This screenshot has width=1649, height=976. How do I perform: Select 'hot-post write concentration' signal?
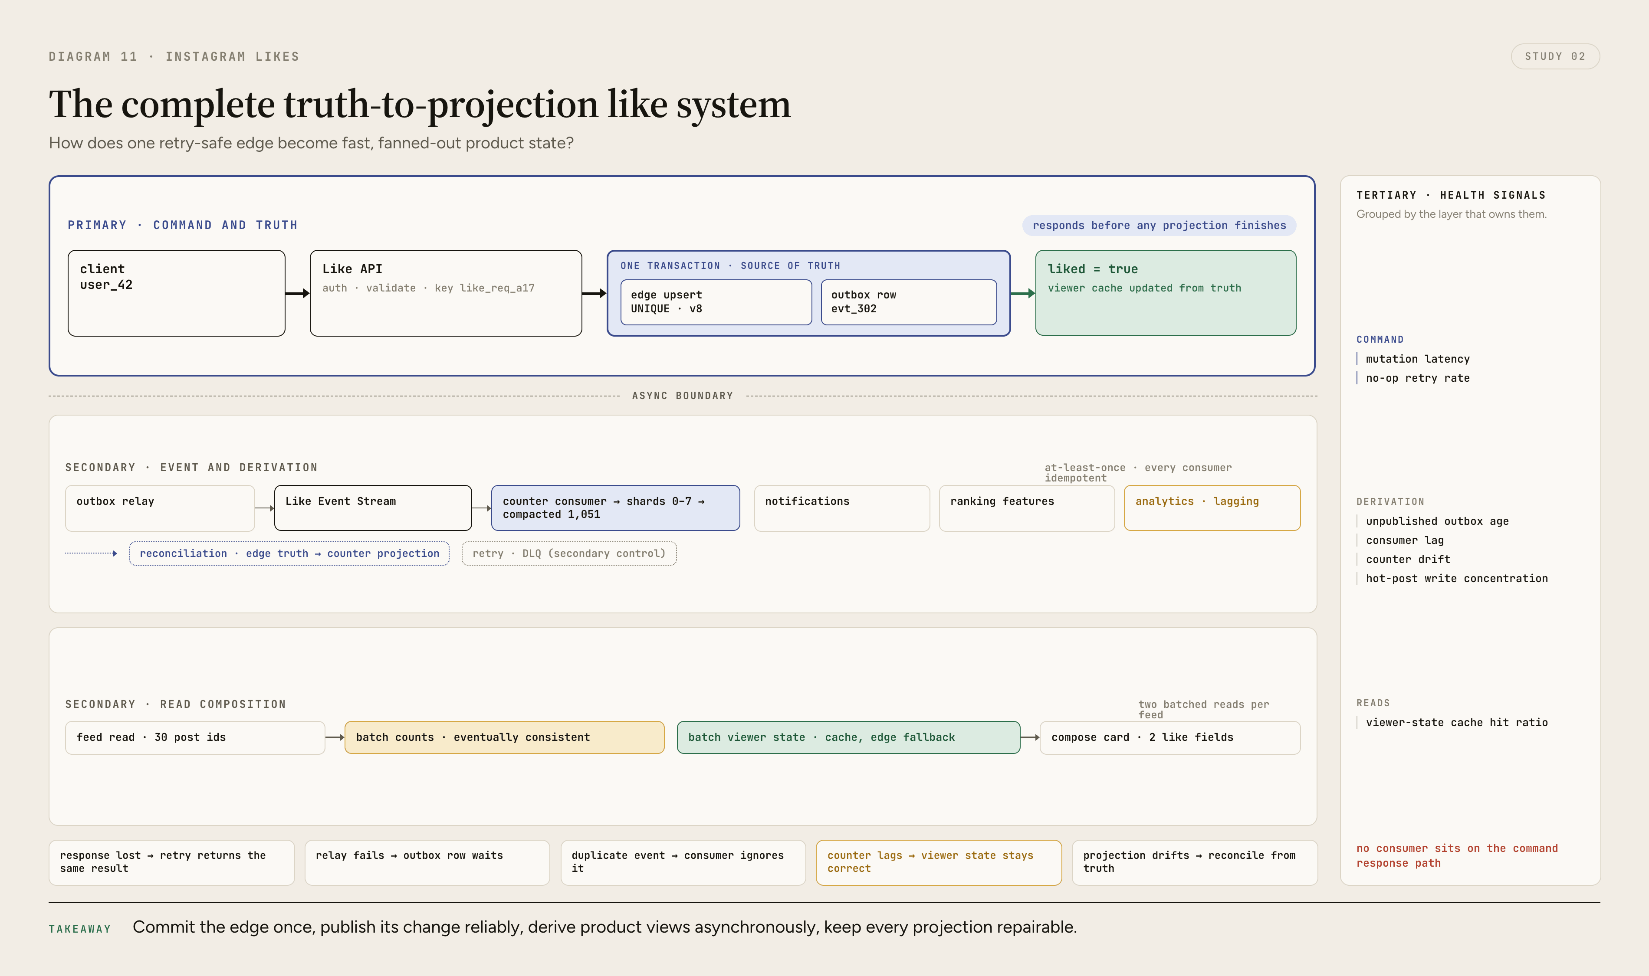[1457, 579]
